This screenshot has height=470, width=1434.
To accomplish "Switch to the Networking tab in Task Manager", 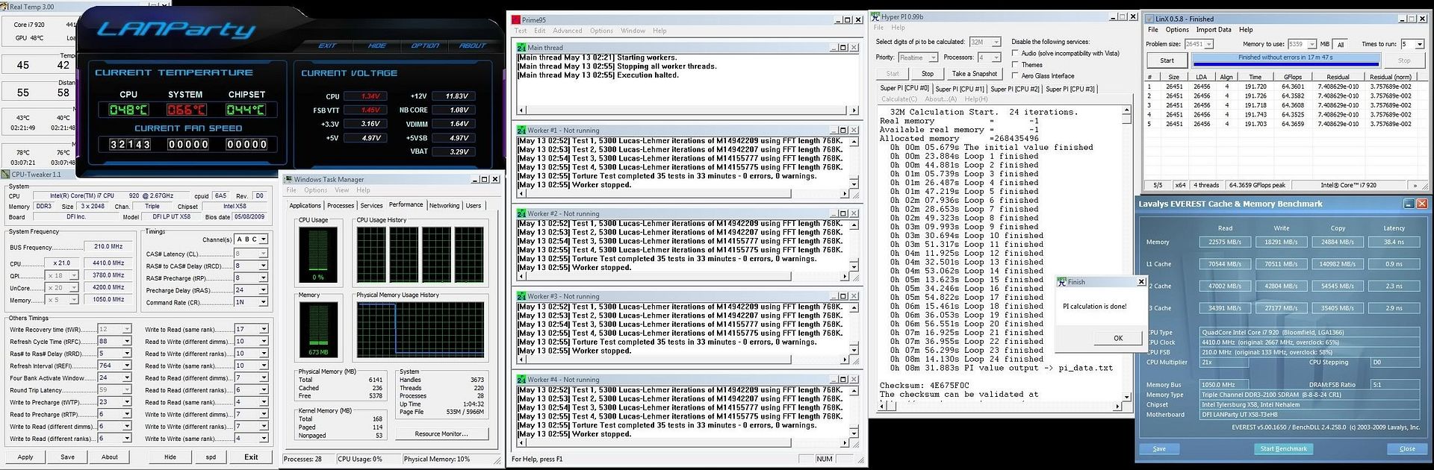I will 444,206.
